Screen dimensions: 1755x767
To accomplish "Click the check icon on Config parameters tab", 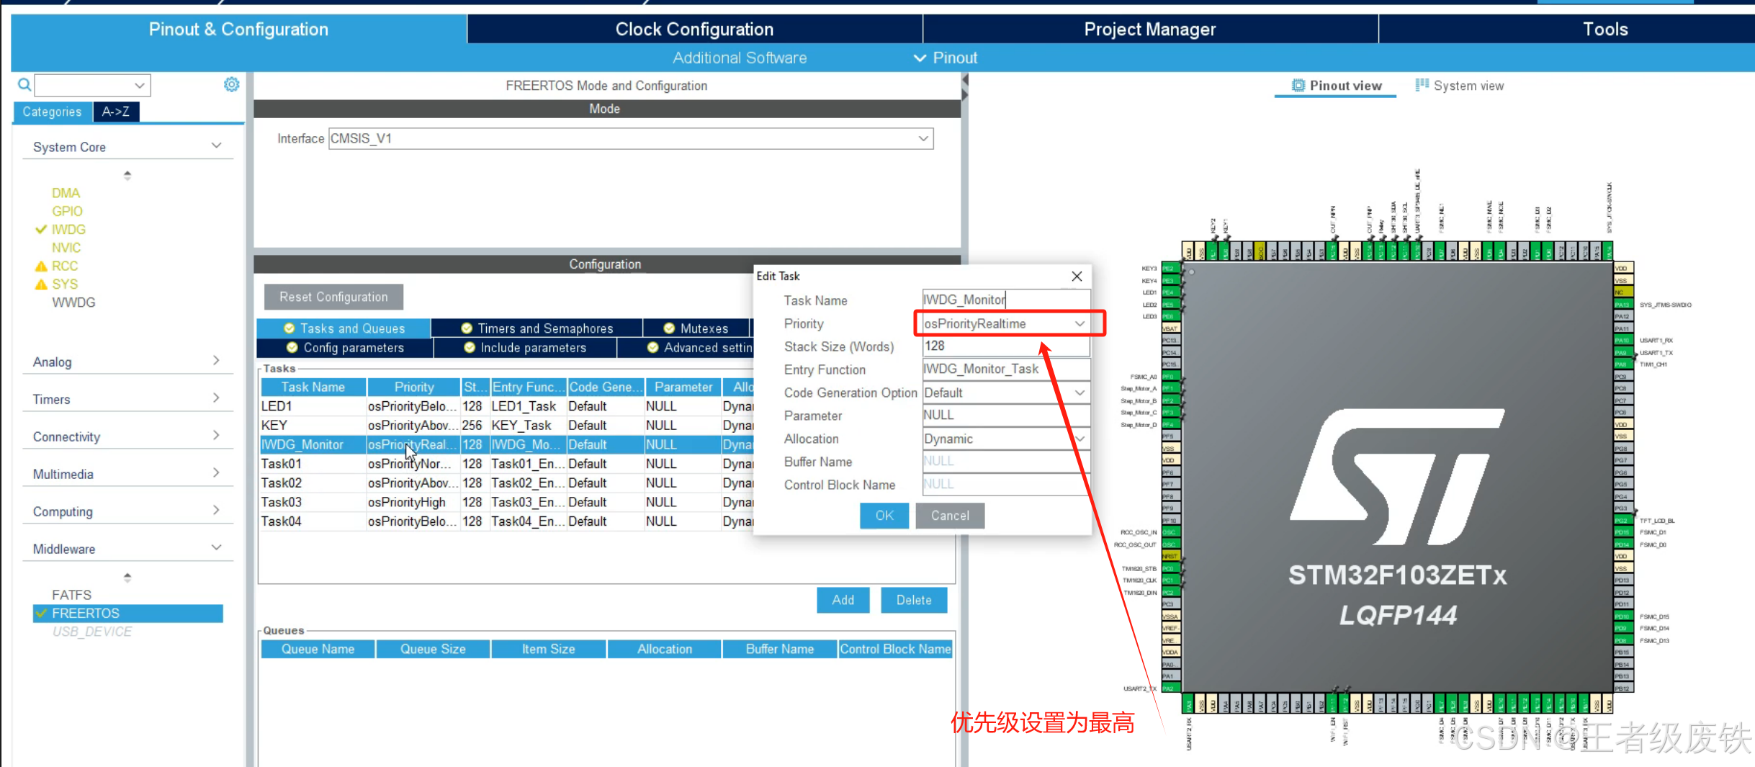I will 292,348.
